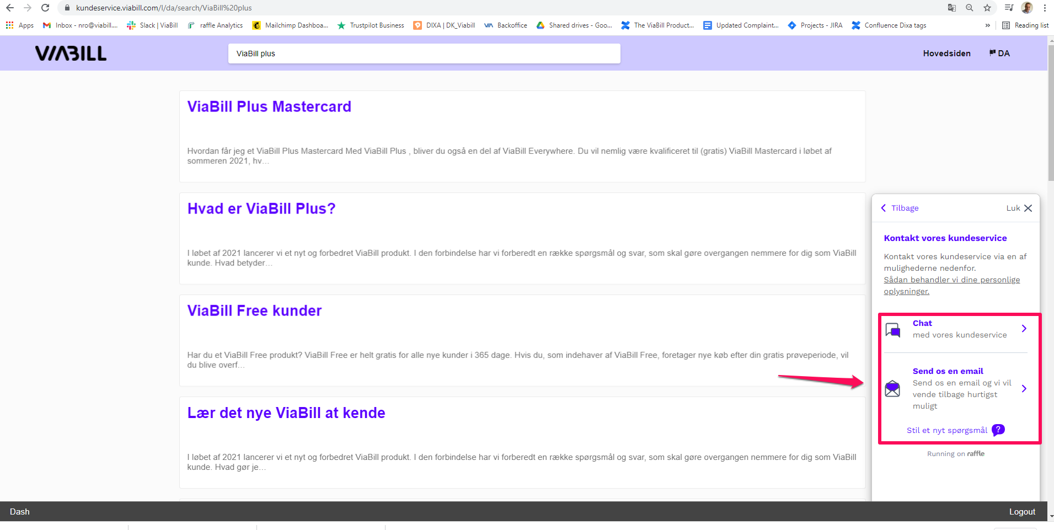Open the raffle Analytics bookmark
1054x530 pixels.
tap(215, 25)
